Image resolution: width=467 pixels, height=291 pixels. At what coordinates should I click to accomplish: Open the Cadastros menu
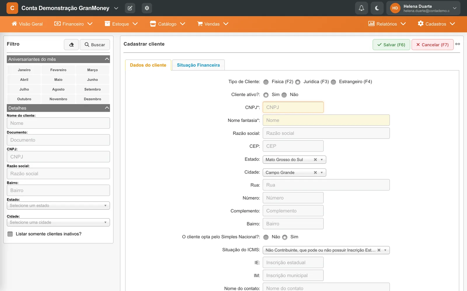click(x=436, y=24)
